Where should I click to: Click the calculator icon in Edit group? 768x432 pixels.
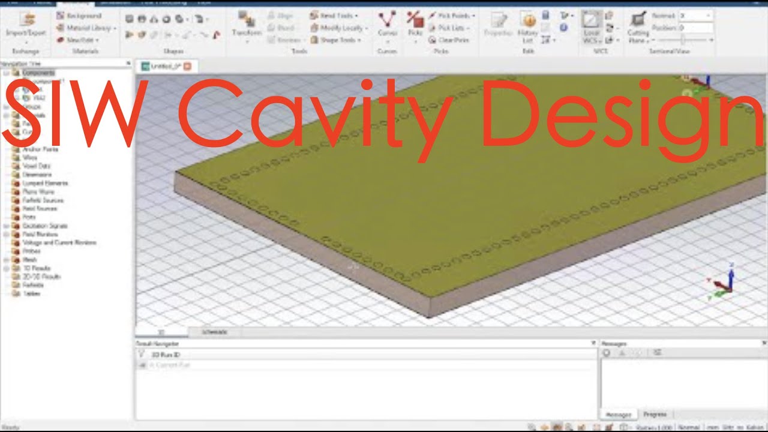click(x=546, y=15)
